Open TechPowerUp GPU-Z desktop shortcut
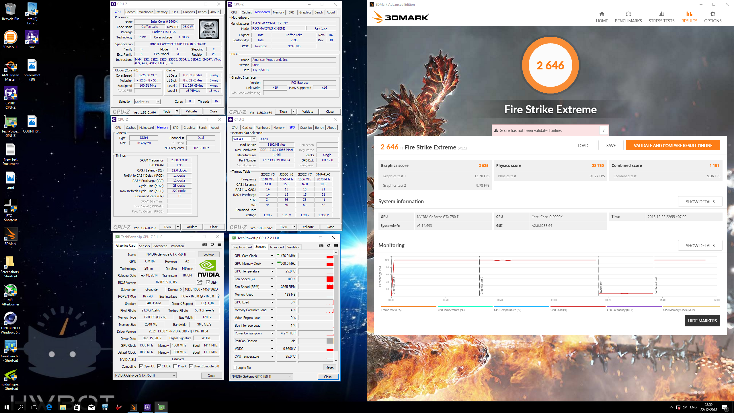The image size is (734, 413). coord(11,126)
